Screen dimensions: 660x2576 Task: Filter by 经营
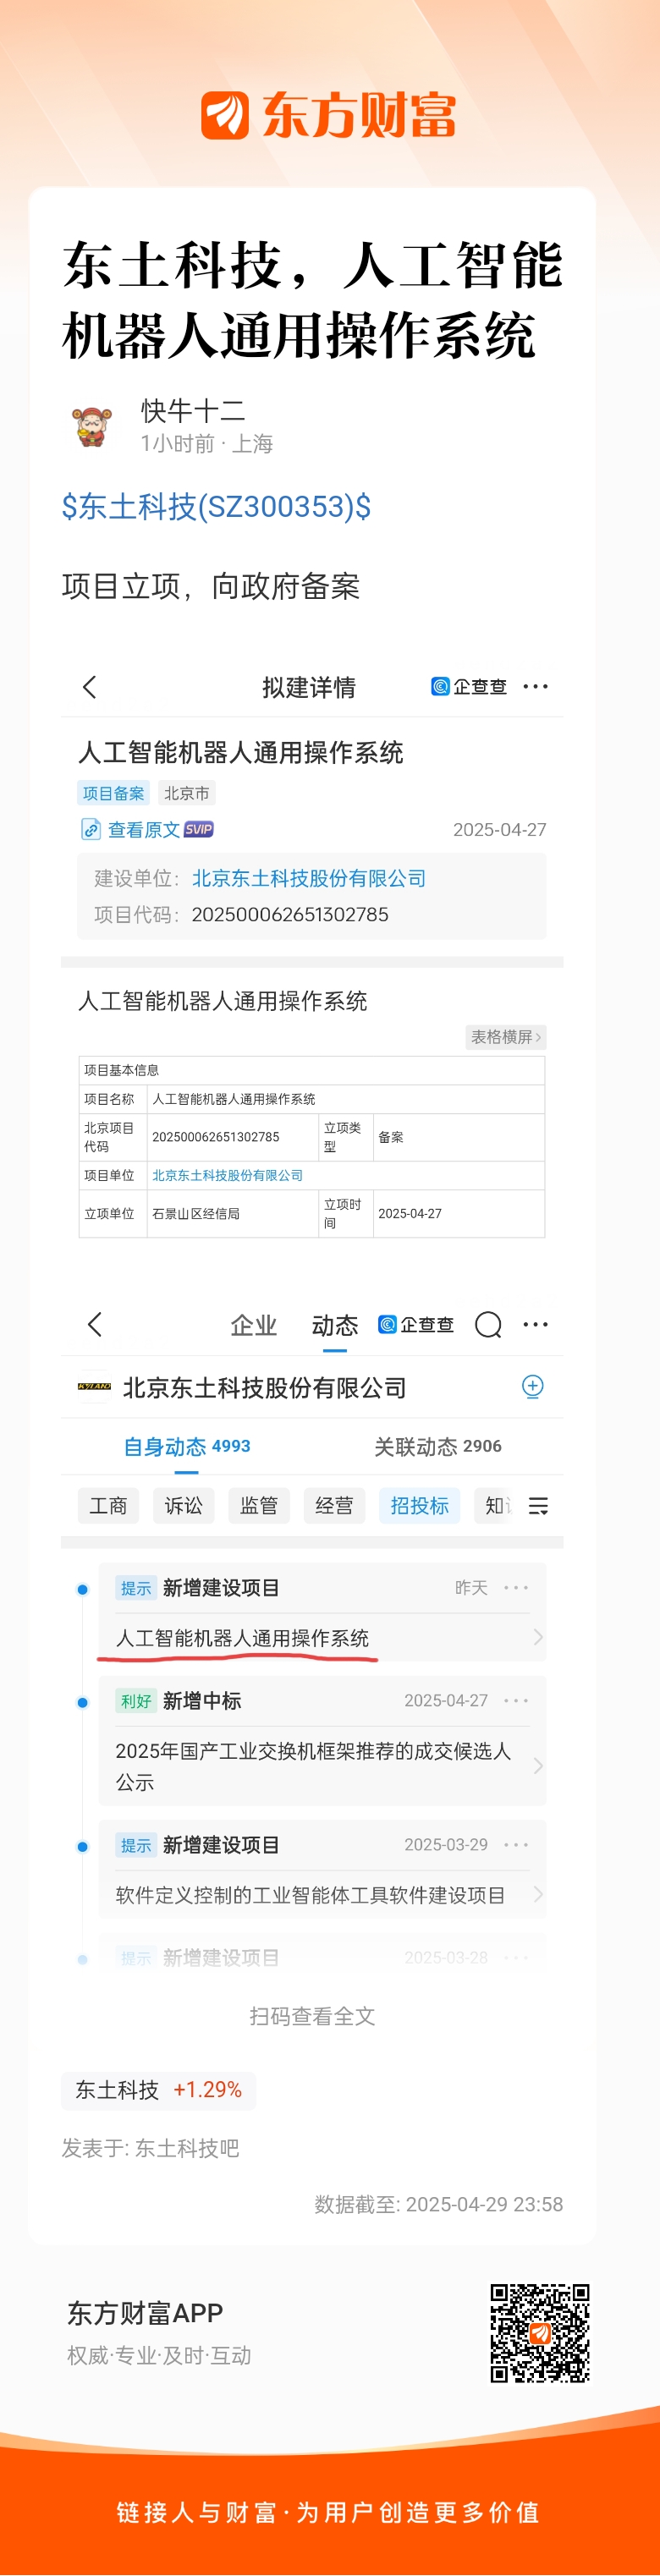(334, 1506)
